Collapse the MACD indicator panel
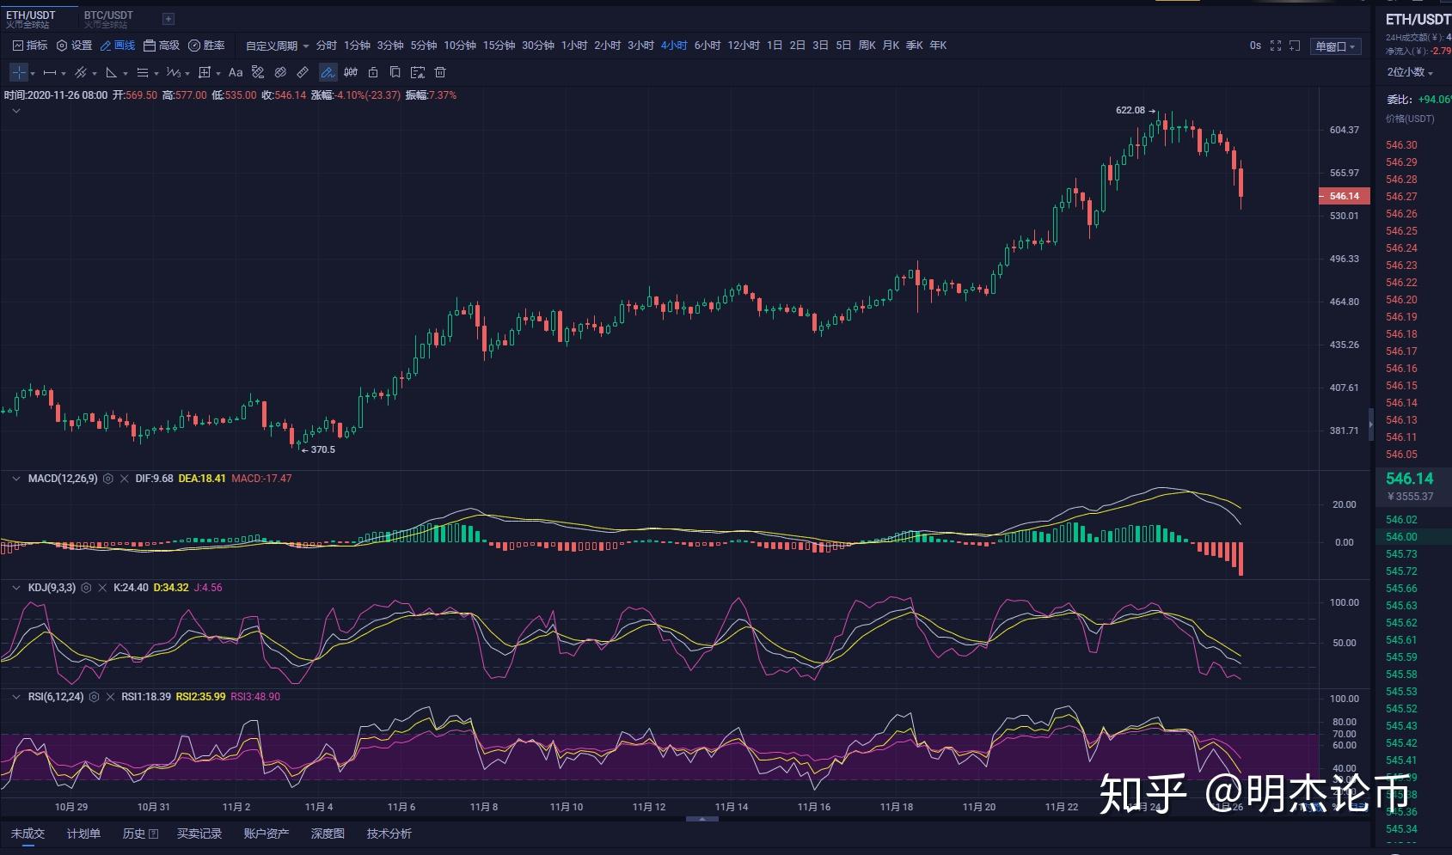 point(15,479)
